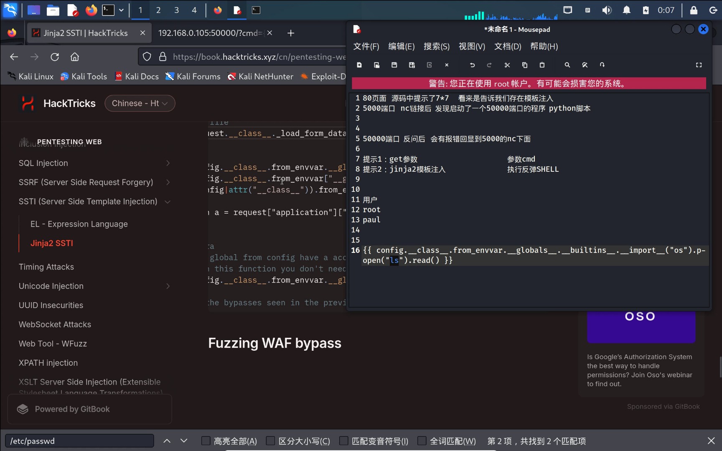The width and height of the screenshot is (722, 451).
Task: Click the Paste clipboard icon in Mousepad
Action: (542, 65)
